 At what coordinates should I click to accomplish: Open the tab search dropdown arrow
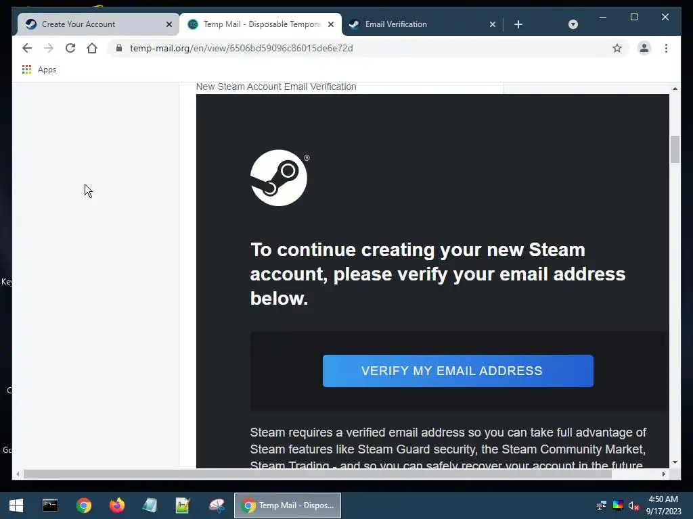573,24
